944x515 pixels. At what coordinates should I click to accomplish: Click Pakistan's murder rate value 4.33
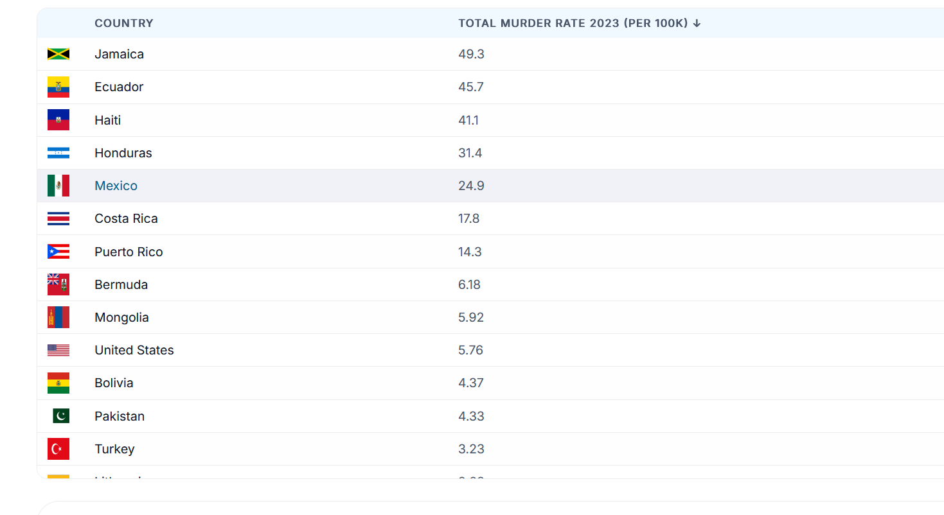tap(471, 416)
